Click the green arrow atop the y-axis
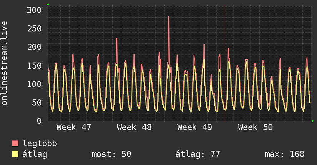The image size is (317, 165). pyautogui.click(x=48, y=4)
